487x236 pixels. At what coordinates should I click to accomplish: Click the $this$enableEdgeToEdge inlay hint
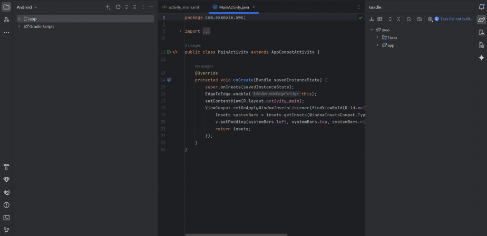click(x=276, y=94)
